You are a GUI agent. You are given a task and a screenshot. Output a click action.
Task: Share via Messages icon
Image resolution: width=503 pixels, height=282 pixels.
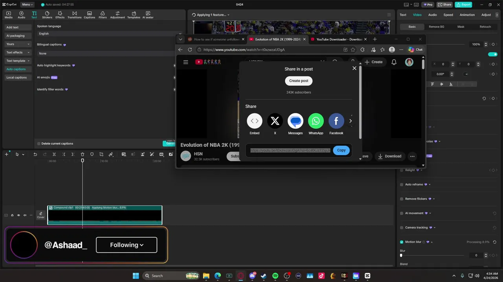296,121
